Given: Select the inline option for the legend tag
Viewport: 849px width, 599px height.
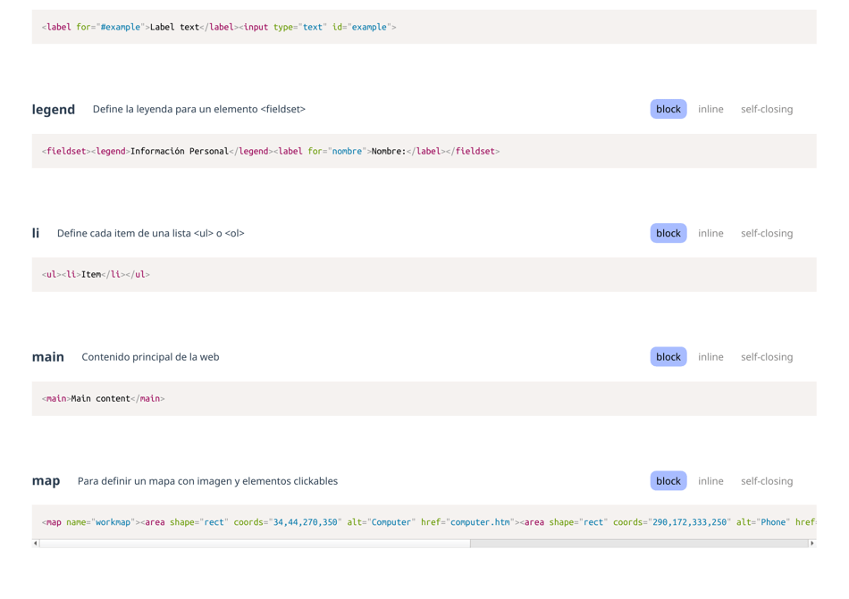Looking at the screenshot, I should tap(710, 109).
